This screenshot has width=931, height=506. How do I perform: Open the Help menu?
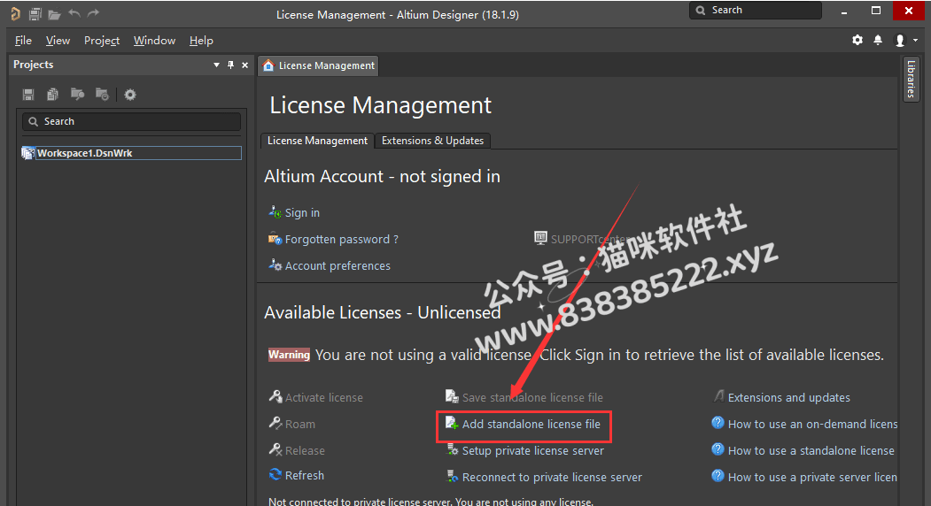[x=201, y=41]
